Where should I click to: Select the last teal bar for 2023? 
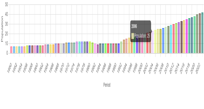[202, 33]
